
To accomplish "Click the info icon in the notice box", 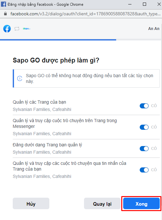I will 20,78.
